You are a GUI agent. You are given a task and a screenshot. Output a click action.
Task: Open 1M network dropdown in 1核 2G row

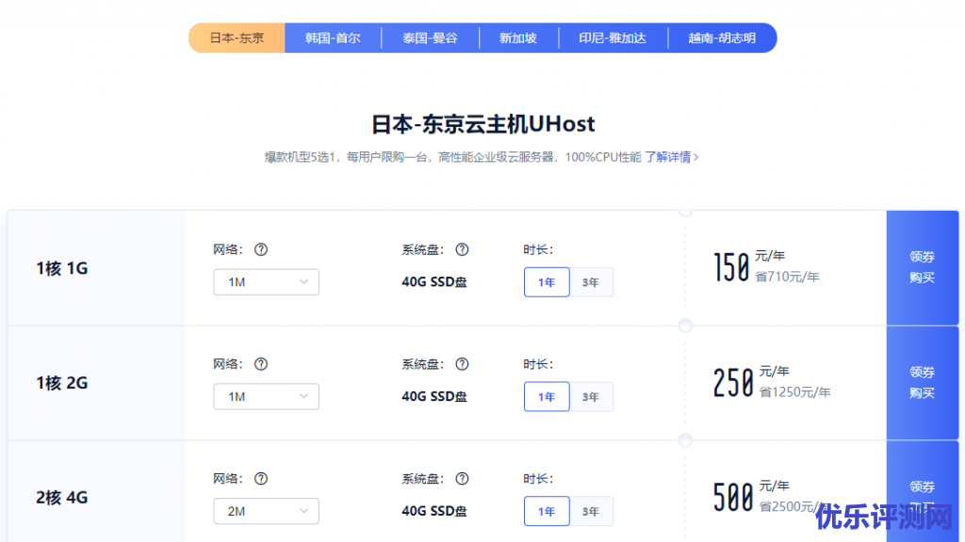click(x=266, y=397)
